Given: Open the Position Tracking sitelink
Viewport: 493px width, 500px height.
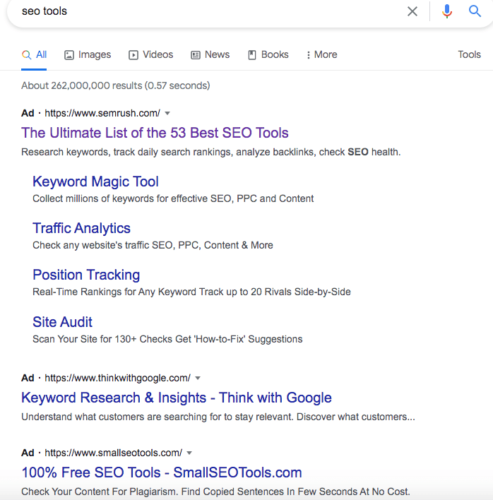Looking at the screenshot, I should pyautogui.click(x=86, y=275).
